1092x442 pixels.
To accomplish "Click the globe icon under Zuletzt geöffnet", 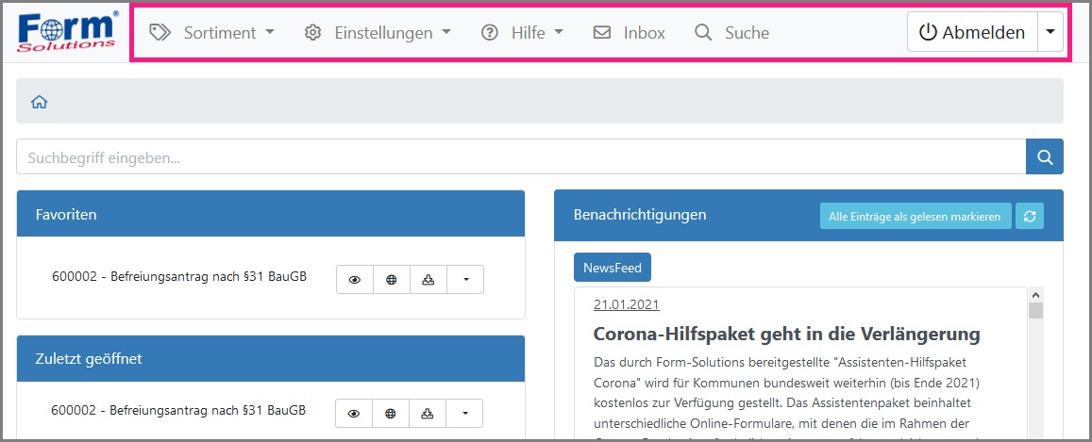I will click(x=391, y=413).
